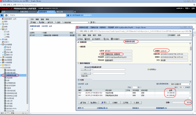This screenshot has width=196, height=115.
Task: Click 发送 send in popup toolbar
Action: [x=80, y=39]
